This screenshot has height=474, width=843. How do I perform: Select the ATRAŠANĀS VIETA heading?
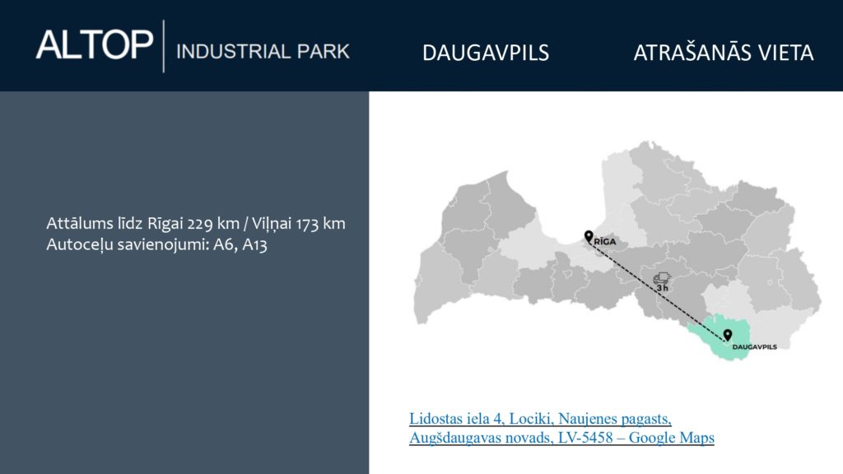[x=723, y=53]
